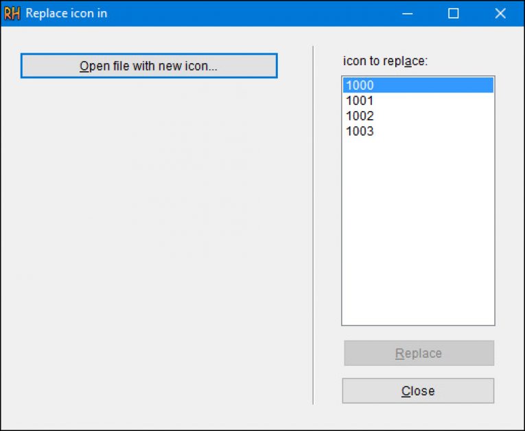
Task: Click the Replace button
Action: pyautogui.click(x=419, y=353)
